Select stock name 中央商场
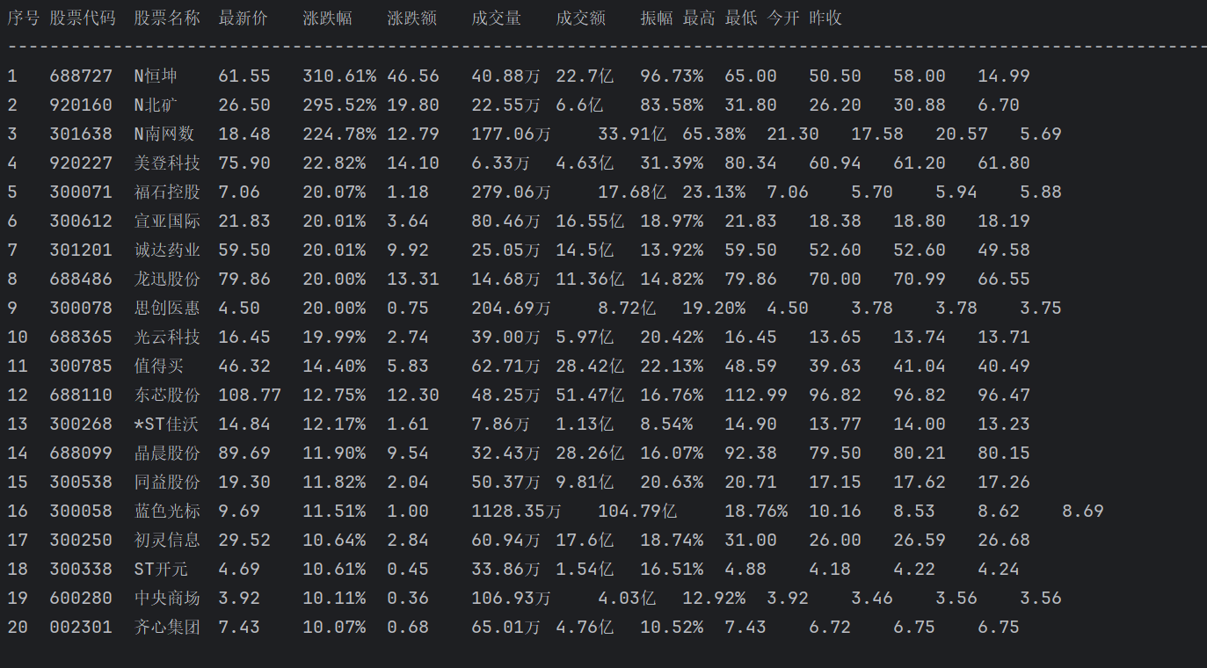1207x668 pixels. click(x=167, y=599)
